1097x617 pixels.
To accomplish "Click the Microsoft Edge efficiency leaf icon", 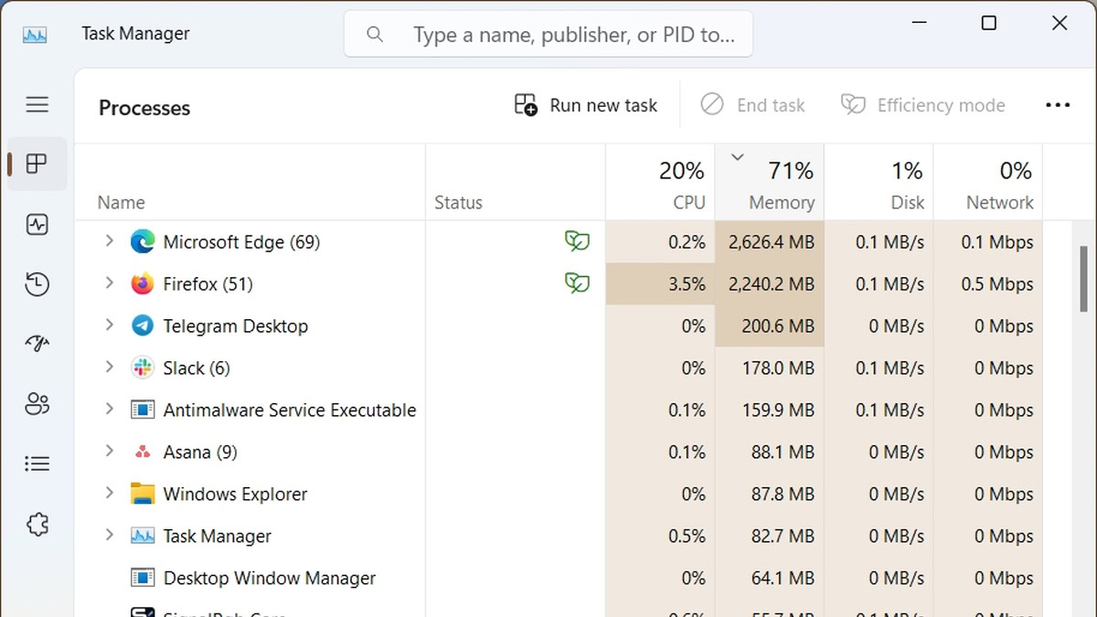I will (577, 242).
